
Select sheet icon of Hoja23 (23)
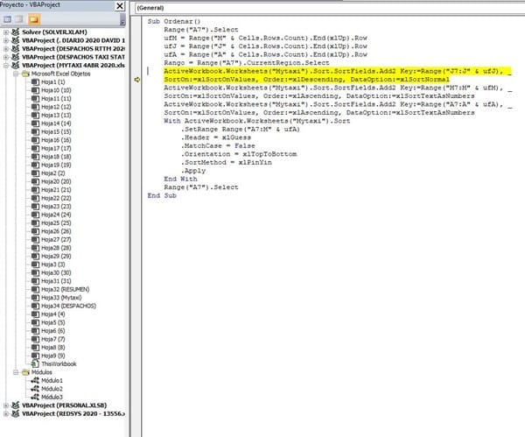pyautogui.click(x=35, y=207)
